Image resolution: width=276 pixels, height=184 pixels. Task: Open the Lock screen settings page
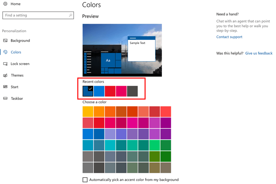point(20,64)
